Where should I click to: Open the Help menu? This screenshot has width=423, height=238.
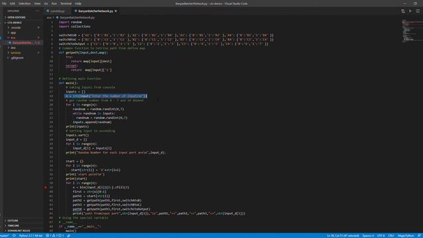(x=78, y=3)
